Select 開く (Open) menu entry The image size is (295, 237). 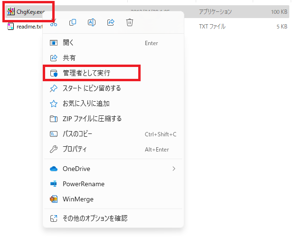68,43
